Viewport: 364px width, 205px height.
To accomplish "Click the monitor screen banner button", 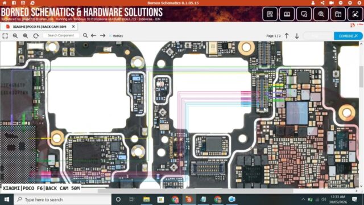I will click(287, 14).
